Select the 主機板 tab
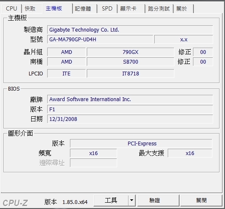Screen dimensions: 225x209 pos(57,8)
